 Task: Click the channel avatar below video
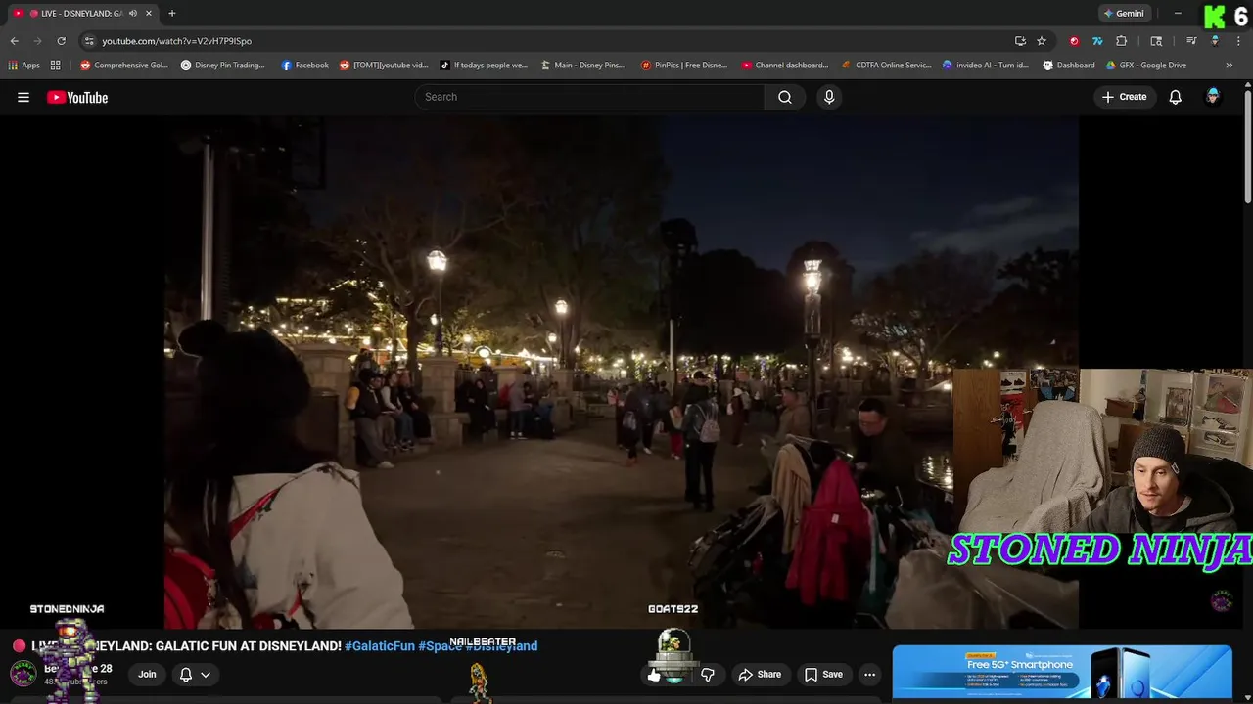pyautogui.click(x=23, y=674)
